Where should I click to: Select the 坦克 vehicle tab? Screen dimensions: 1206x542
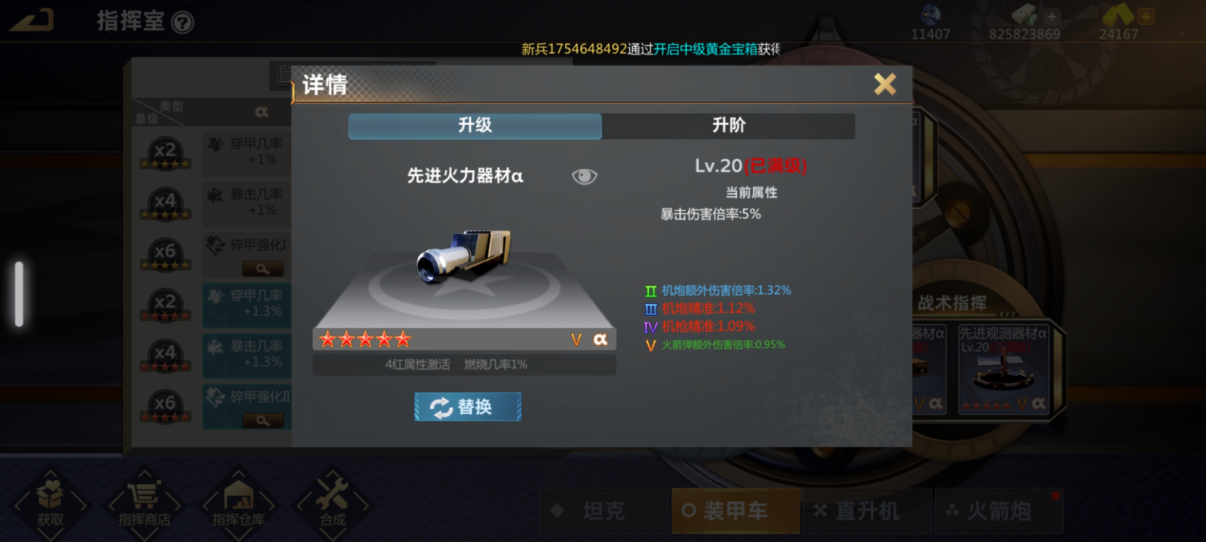click(x=604, y=511)
